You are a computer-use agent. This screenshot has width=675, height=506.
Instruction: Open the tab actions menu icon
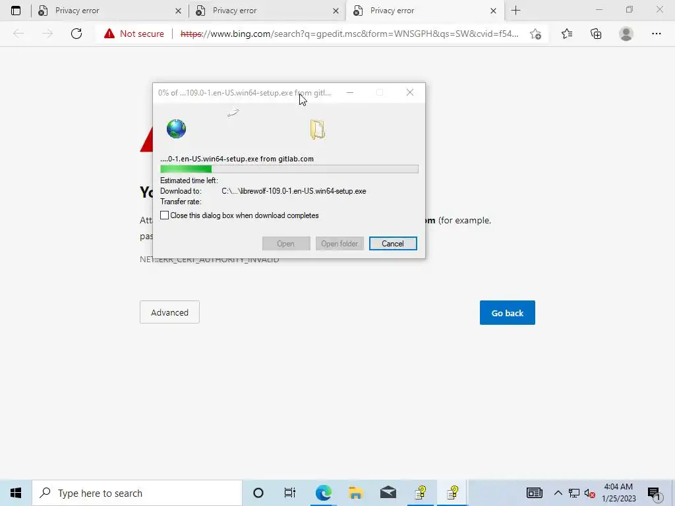coord(16,11)
